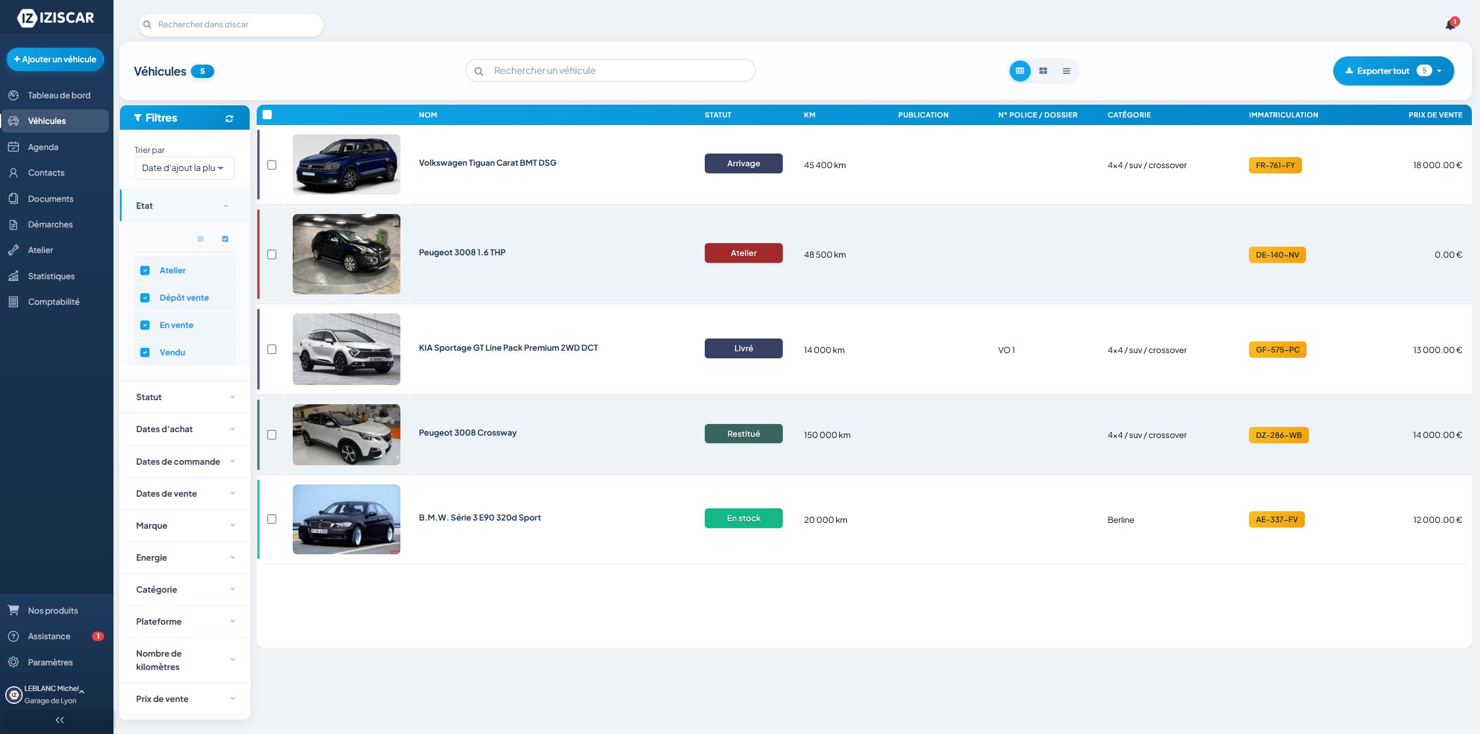Viewport: 1480px width, 734px height.
Task: Open the B.M.W. Série 3 thumbnail photo
Action: pos(346,519)
